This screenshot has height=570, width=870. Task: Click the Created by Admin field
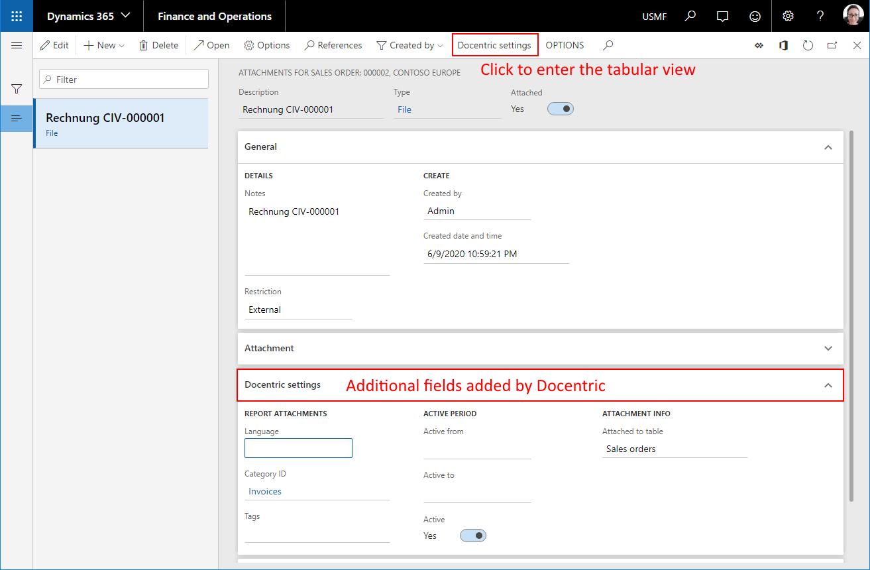(x=477, y=211)
